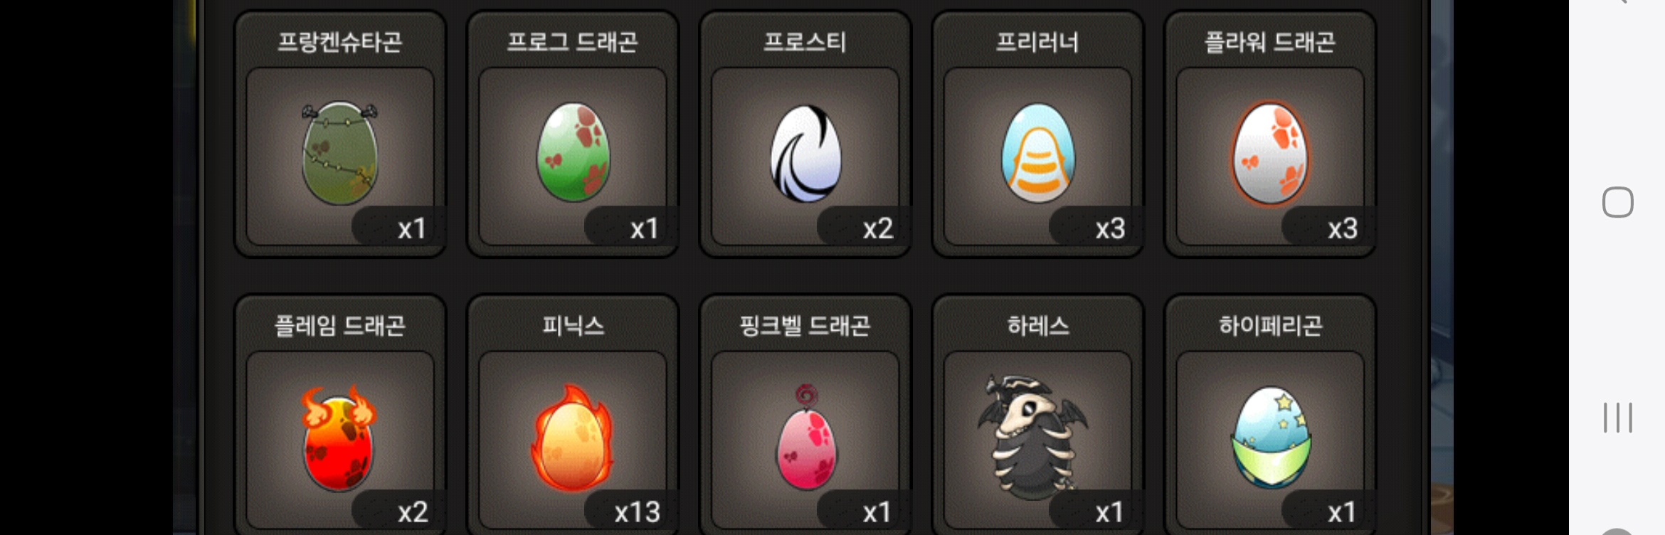1665x535 pixels.
Task: Choose the 하레스 skeleton egg
Action: click(x=1032, y=436)
